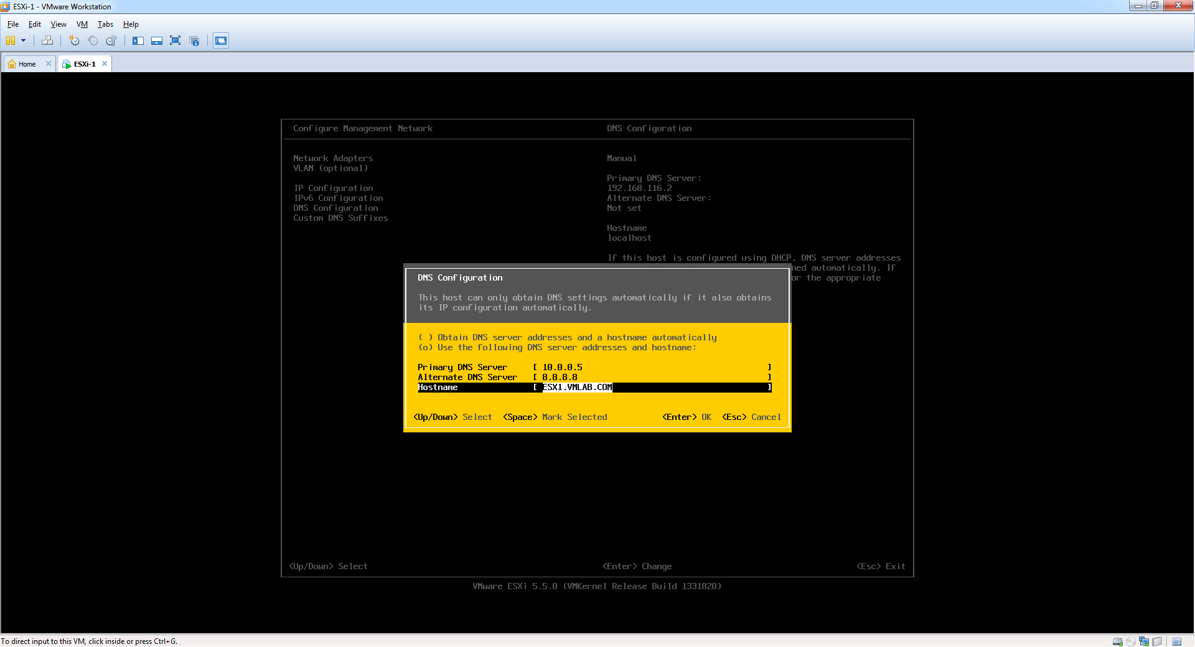This screenshot has width=1195, height=647.
Task: Switch to the Home tab
Action: (27, 64)
